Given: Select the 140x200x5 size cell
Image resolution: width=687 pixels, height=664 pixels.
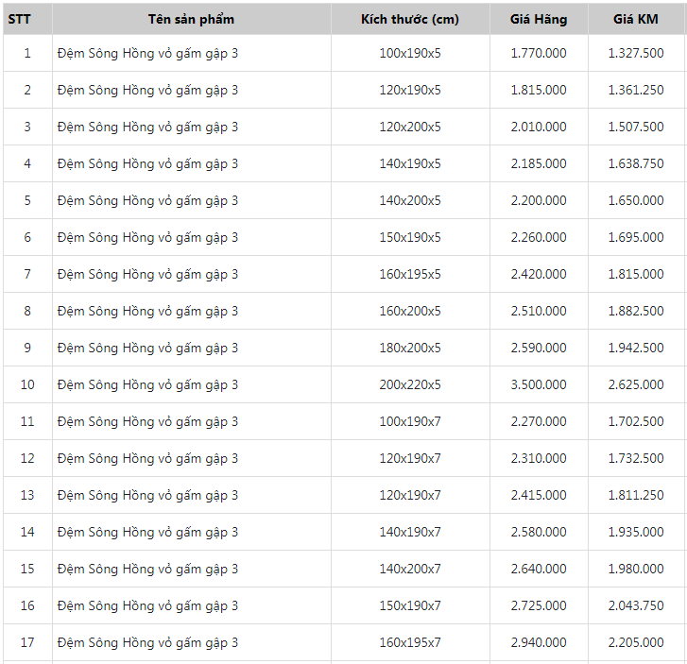Looking at the screenshot, I should [409, 200].
